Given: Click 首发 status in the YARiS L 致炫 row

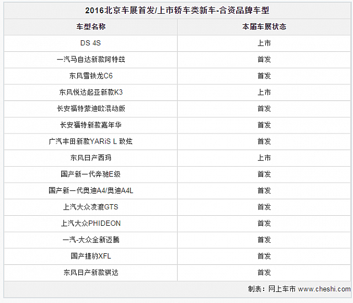Looking at the screenshot, I should point(264,141).
